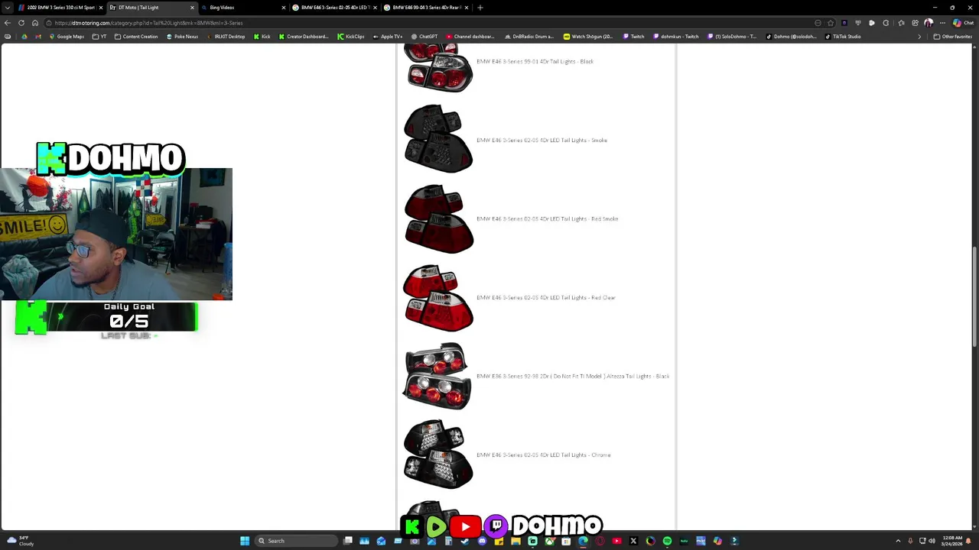
Task: Close the Bing Videos tab
Action: point(284,8)
